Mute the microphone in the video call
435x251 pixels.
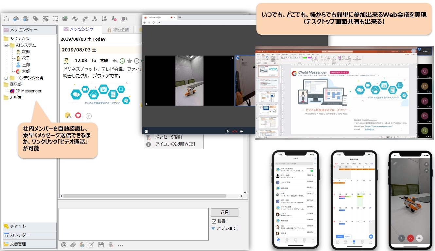(x=228, y=131)
